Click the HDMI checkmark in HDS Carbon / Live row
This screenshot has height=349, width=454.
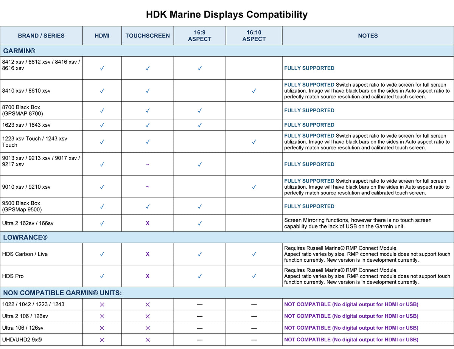pos(102,254)
